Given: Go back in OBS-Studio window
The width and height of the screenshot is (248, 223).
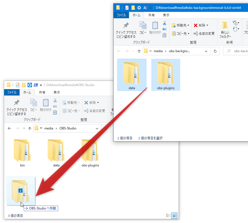Looking at the screenshot, I should [9, 128].
